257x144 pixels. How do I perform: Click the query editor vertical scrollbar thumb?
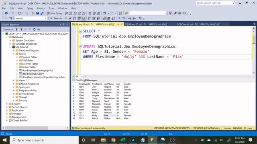click(x=253, y=39)
